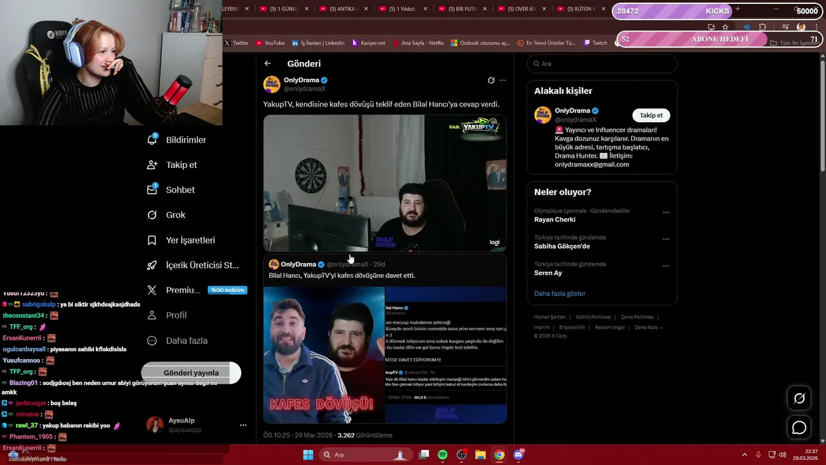Image resolution: width=826 pixels, height=465 pixels.
Task: Open OnlyDrama avatar on main post
Action: [x=272, y=84]
